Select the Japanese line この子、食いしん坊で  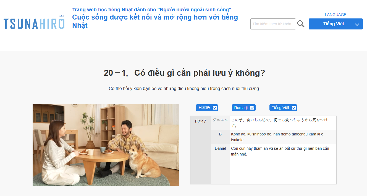[x=279, y=123]
